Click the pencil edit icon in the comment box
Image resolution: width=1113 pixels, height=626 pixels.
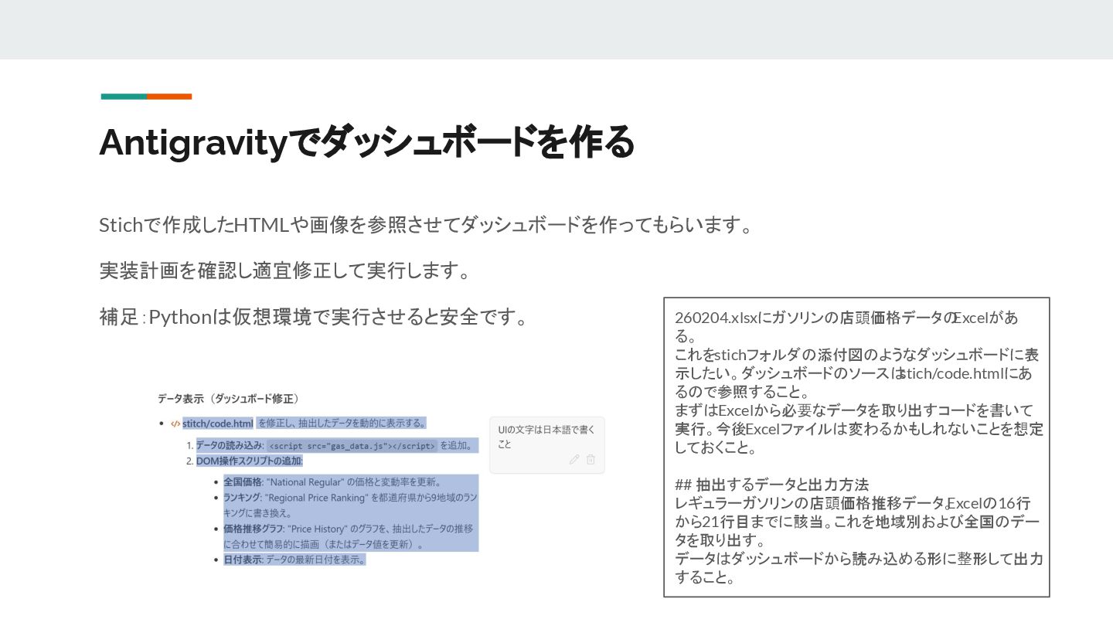[x=574, y=459]
